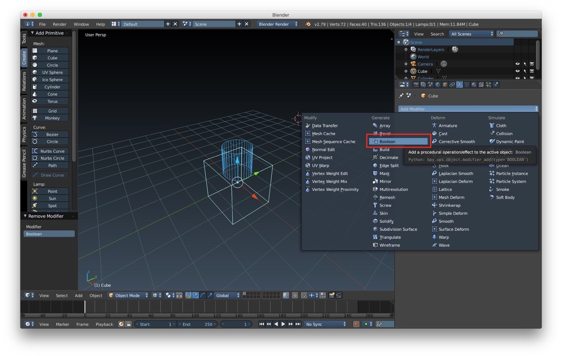Switch to the Tools tab in tool shelf
The image size is (562, 356).
[x=24, y=38]
